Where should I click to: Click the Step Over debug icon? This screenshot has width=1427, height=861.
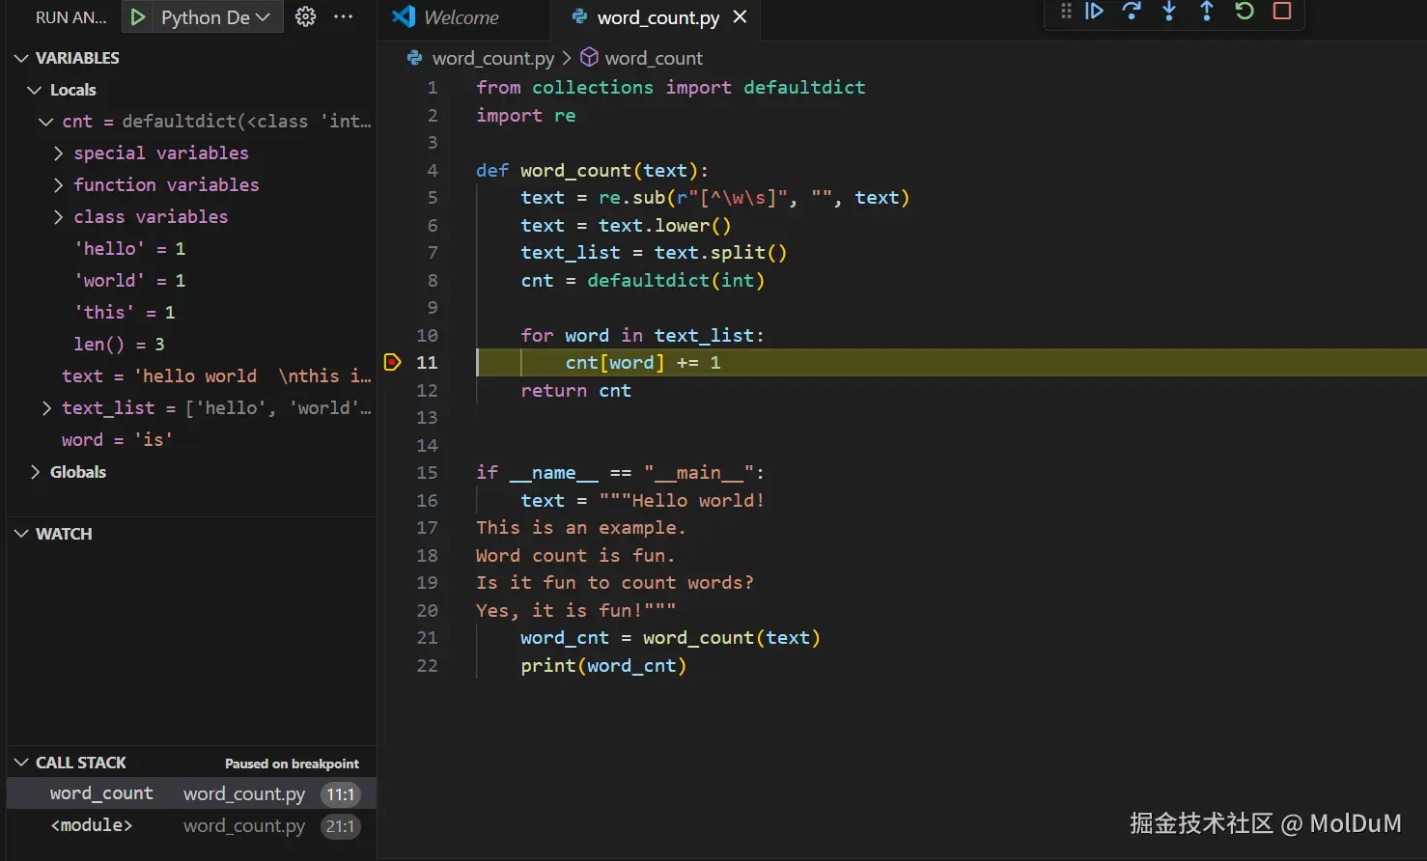[x=1132, y=12]
